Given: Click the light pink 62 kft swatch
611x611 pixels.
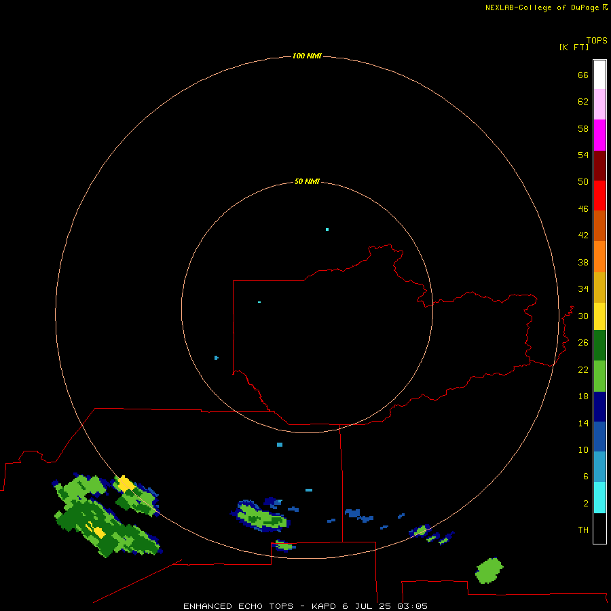Looking at the screenshot, I should point(599,105).
